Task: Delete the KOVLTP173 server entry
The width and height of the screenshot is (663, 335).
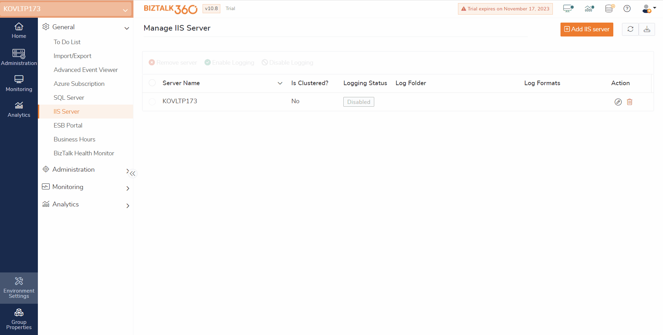Action: [x=630, y=102]
